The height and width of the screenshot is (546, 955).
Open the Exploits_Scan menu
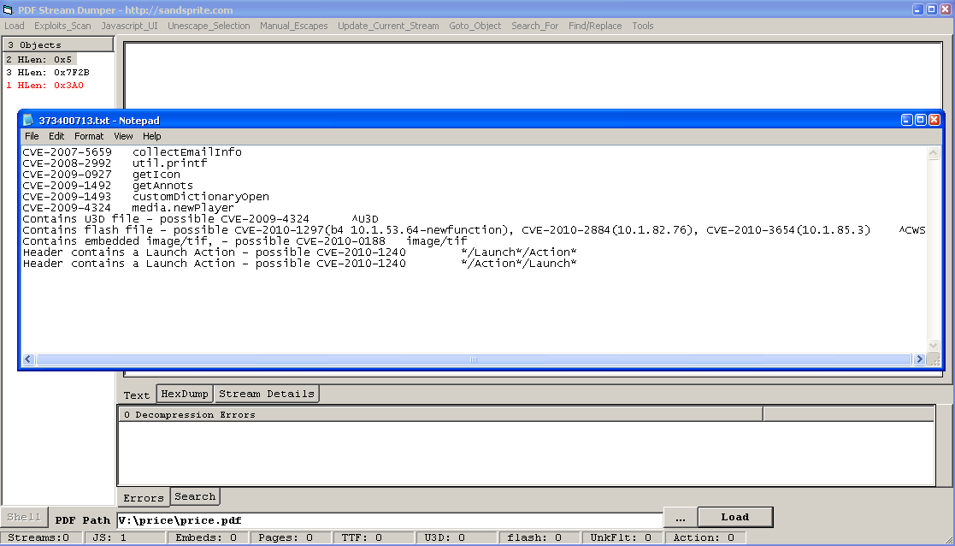62,26
